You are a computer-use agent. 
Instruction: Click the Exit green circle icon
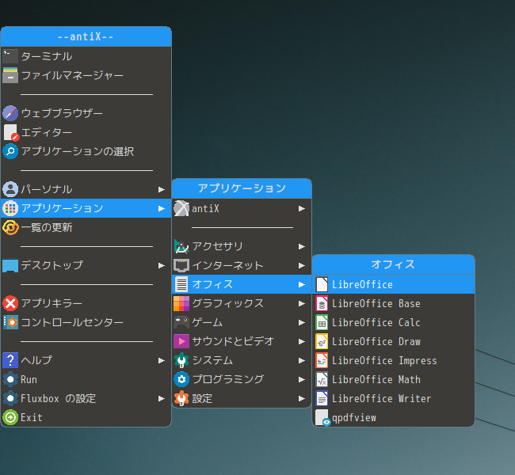coord(10,417)
